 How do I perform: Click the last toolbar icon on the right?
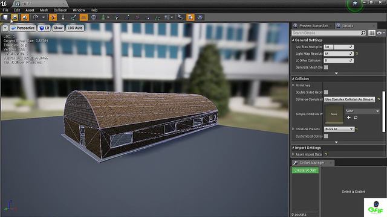(200, 17)
